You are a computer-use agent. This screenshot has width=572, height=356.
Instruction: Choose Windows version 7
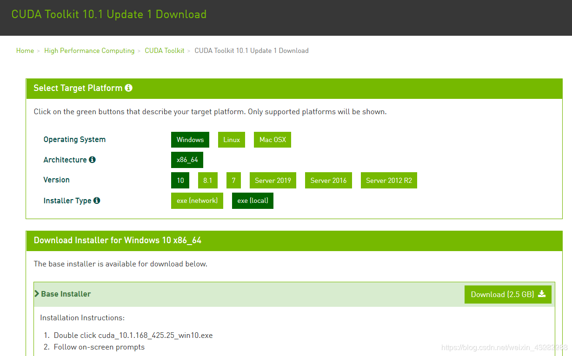(233, 181)
